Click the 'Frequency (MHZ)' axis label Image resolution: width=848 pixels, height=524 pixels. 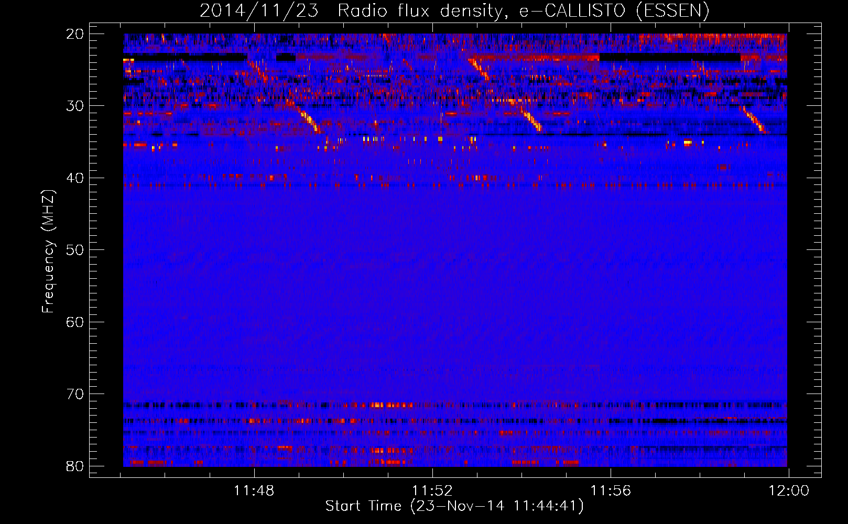[48, 250]
